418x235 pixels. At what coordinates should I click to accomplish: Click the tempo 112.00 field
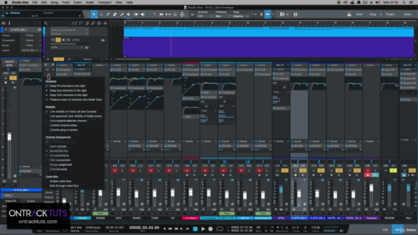point(315,228)
